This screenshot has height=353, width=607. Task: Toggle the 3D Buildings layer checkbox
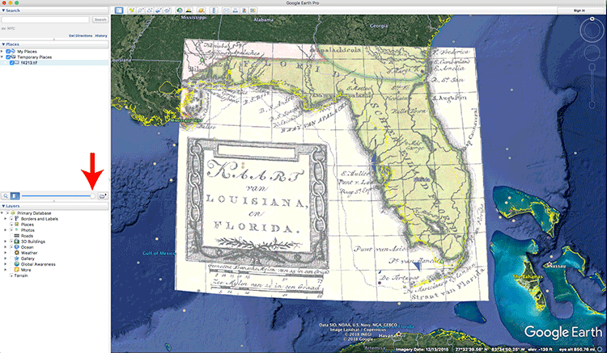pos(11,242)
